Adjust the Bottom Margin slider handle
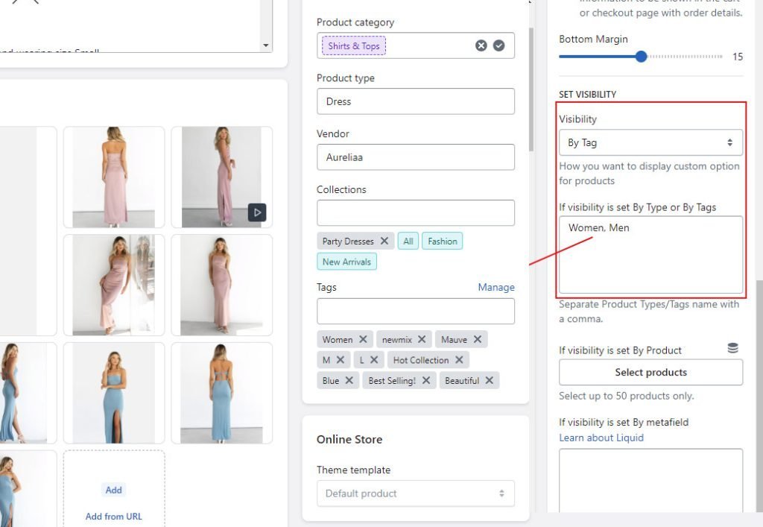 point(641,57)
